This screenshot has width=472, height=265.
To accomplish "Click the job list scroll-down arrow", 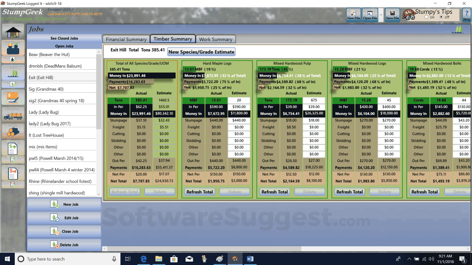I will [99, 194].
